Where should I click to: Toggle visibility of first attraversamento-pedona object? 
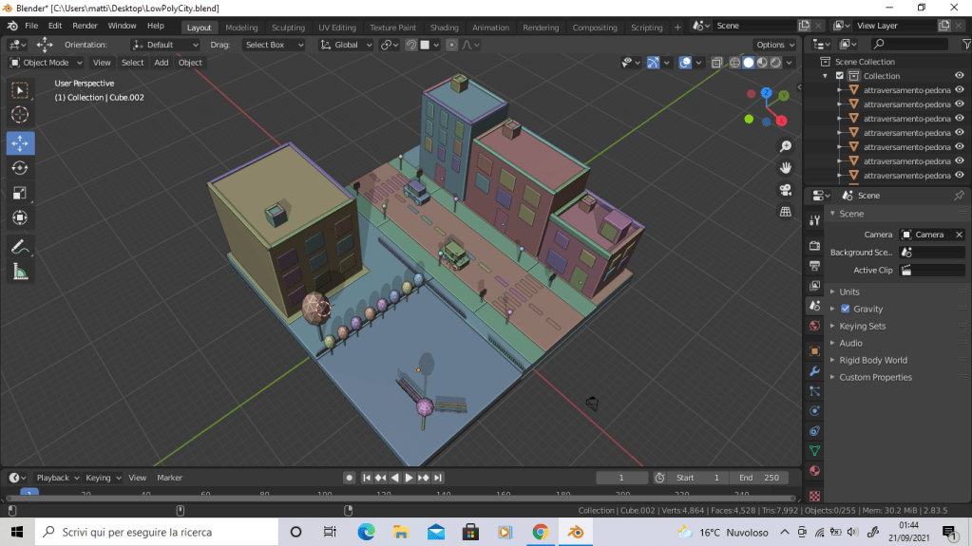[x=959, y=90]
